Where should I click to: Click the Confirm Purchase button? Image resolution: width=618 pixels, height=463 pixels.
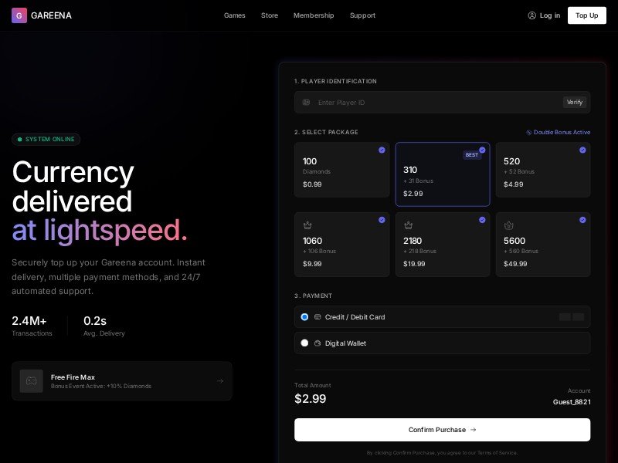point(442,430)
